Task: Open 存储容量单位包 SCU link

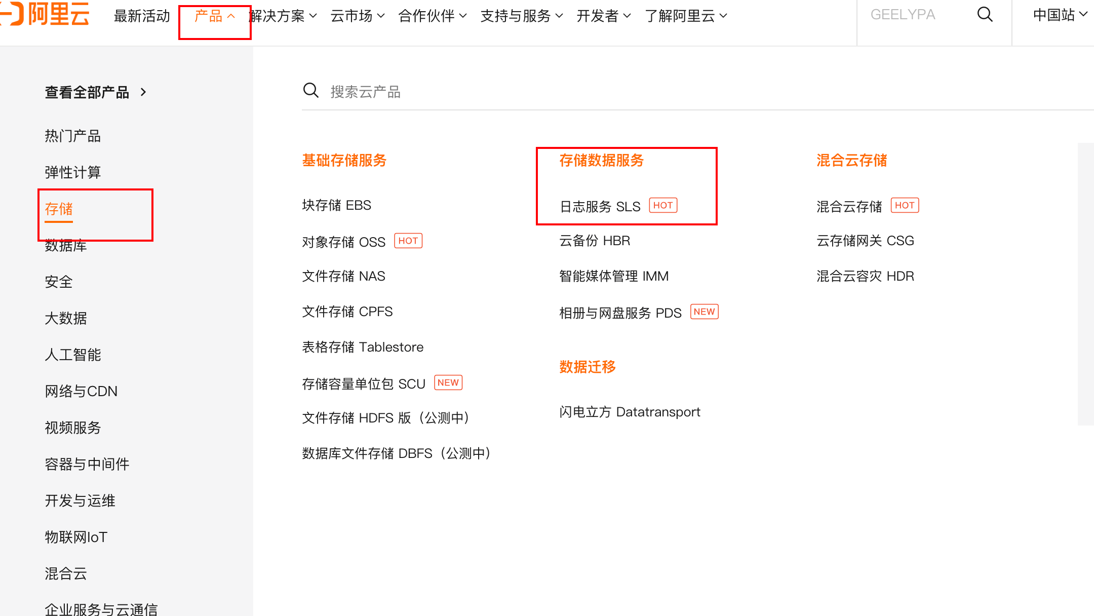Action: 364,383
